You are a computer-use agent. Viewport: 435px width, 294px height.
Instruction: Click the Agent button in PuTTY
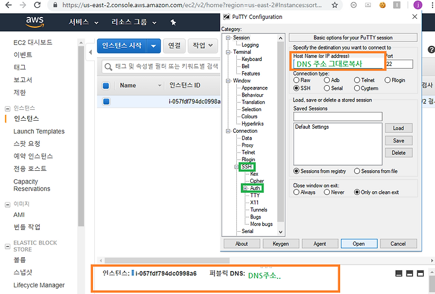(x=320, y=243)
